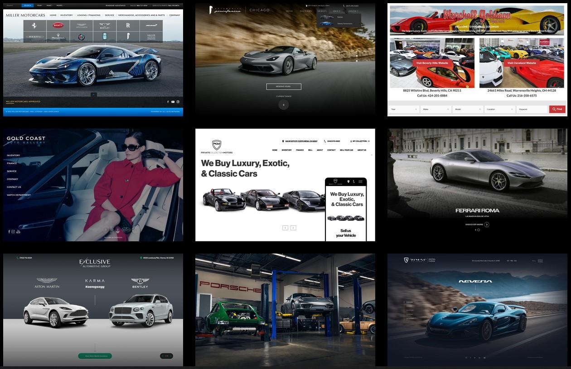Click the Miller Motorcars Approved link

pos(23,101)
